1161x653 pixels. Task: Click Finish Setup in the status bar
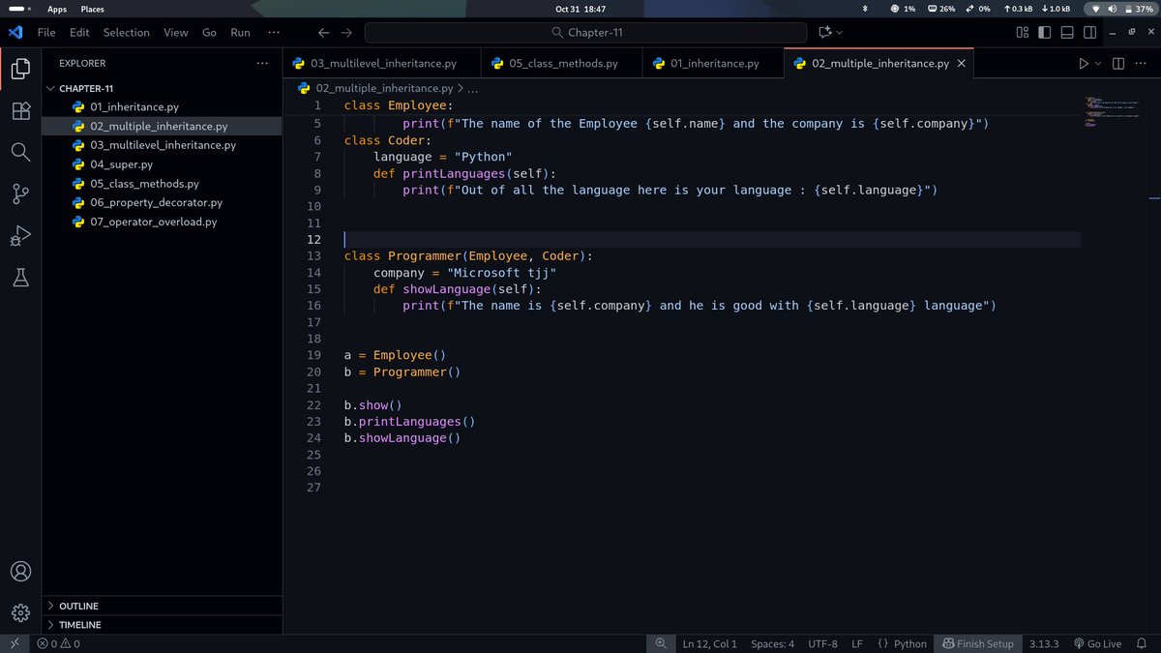tap(977, 642)
